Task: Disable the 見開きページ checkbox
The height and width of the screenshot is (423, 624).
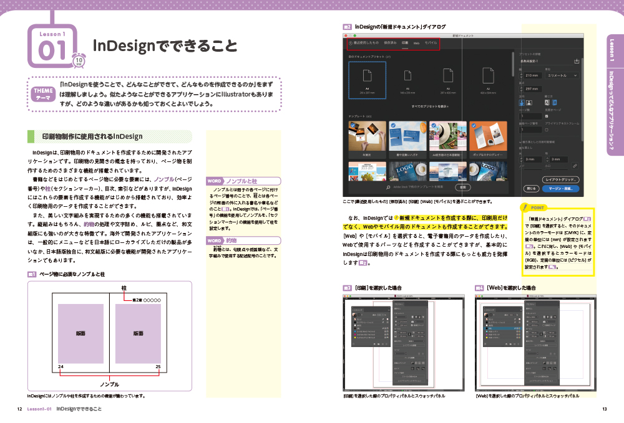Action: [x=547, y=115]
